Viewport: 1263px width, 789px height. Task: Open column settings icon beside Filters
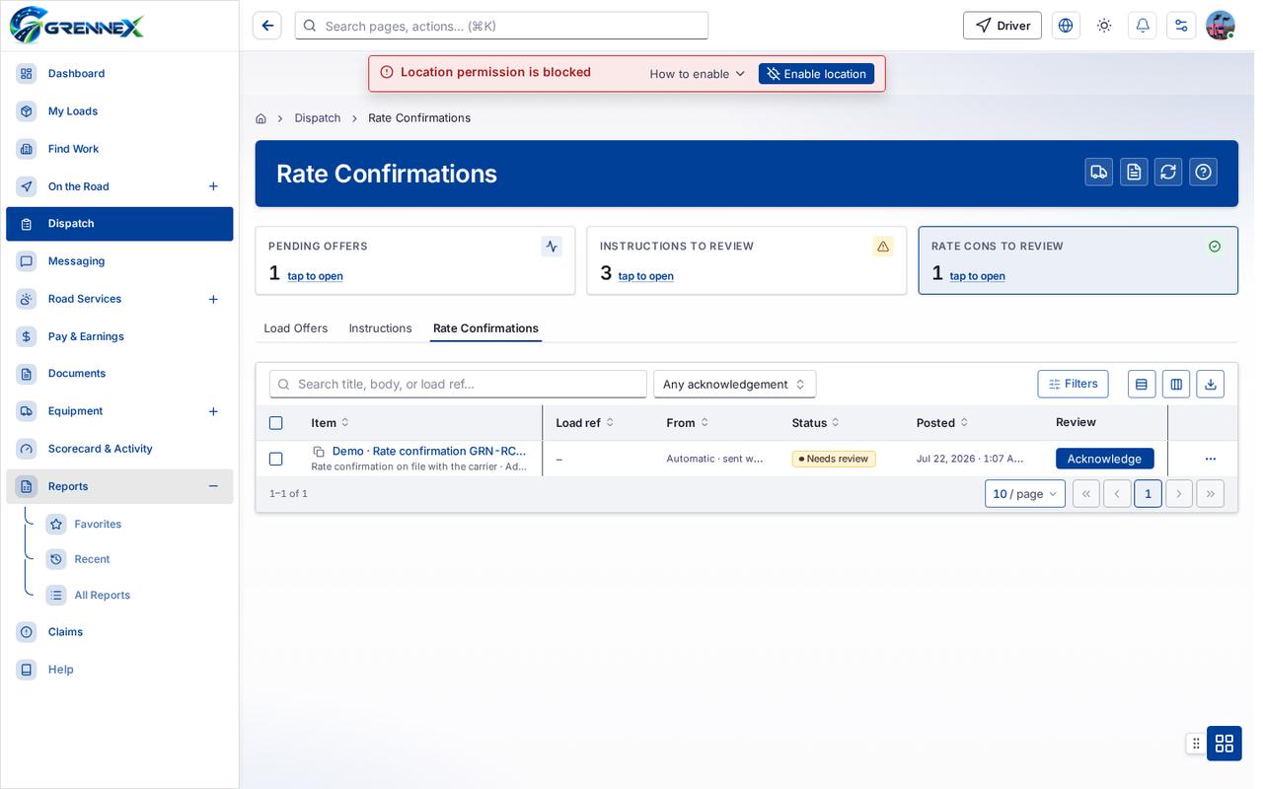click(x=1176, y=384)
